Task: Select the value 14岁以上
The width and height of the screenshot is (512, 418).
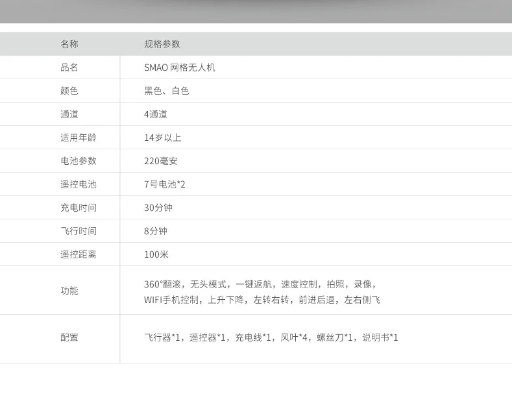Action: (163, 138)
